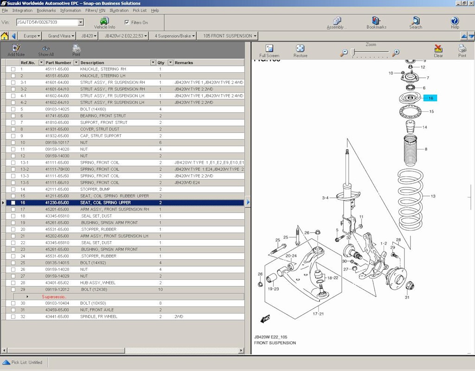The width and height of the screenshot is (475, 371).
Task: Open the Search magnifier icon
Action: pos(415,20)
